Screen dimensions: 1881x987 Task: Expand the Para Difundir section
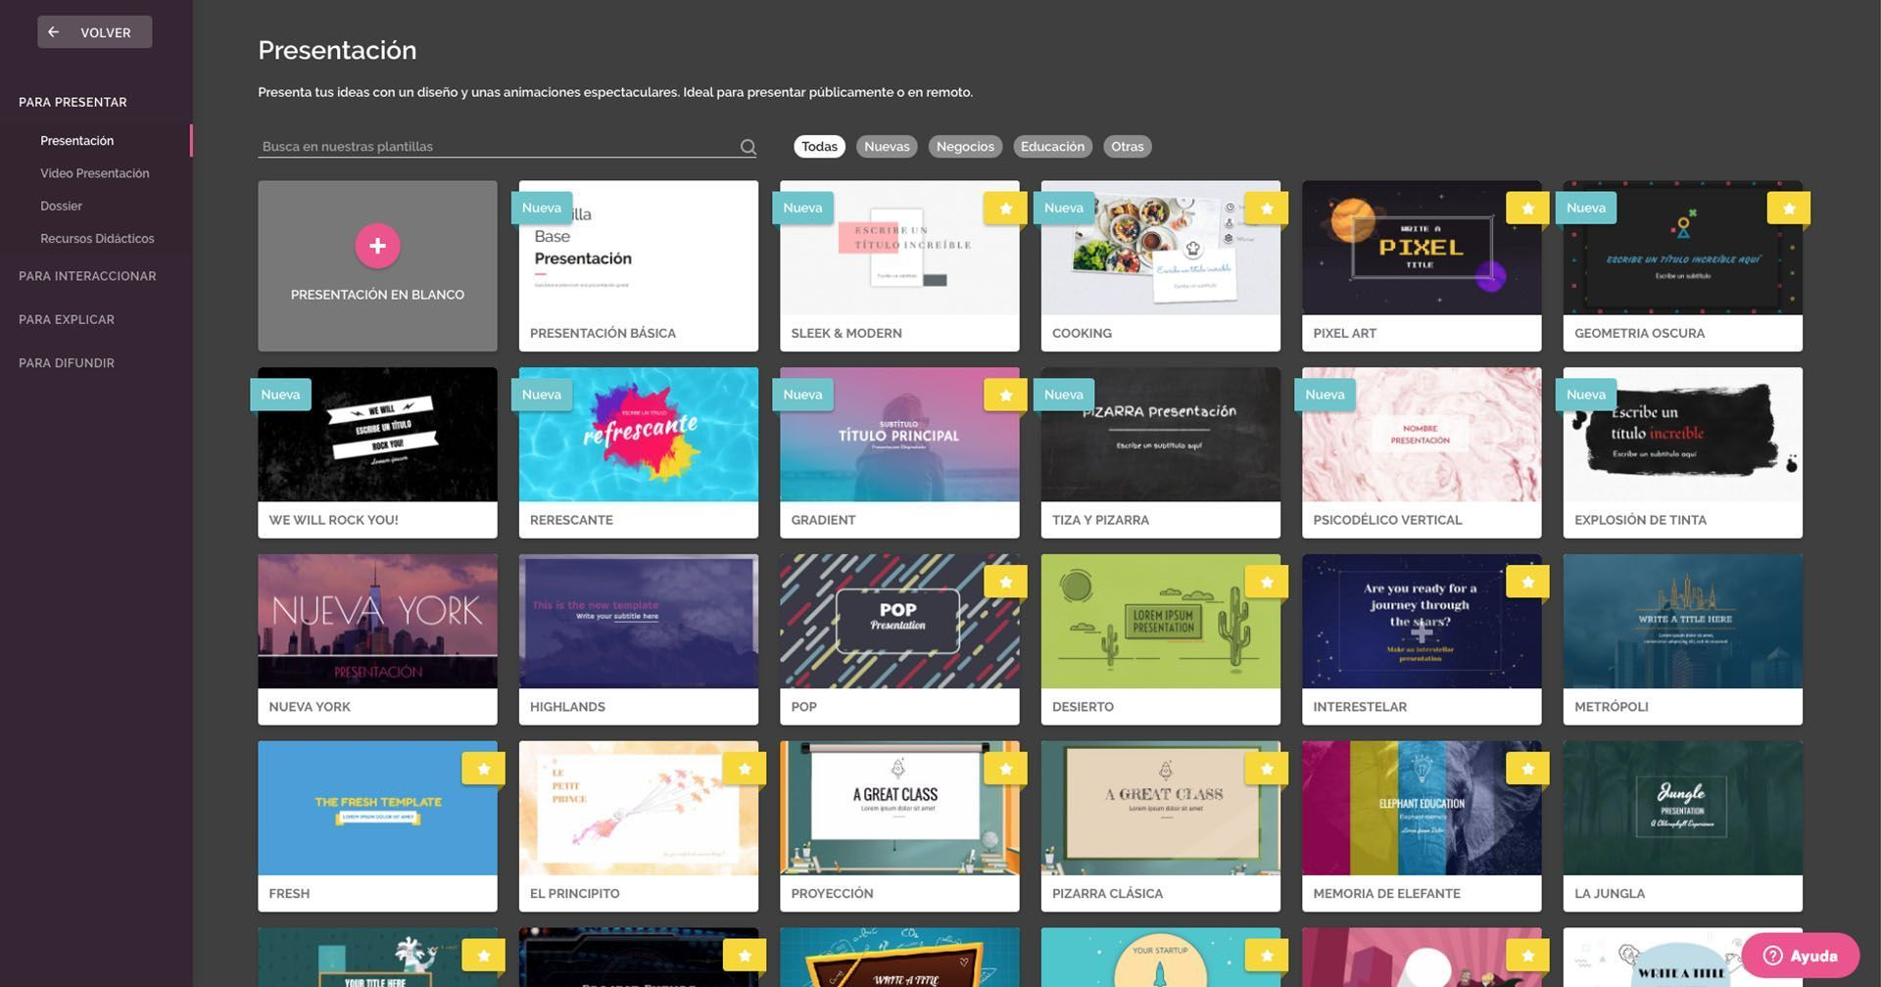coord(67,363)
